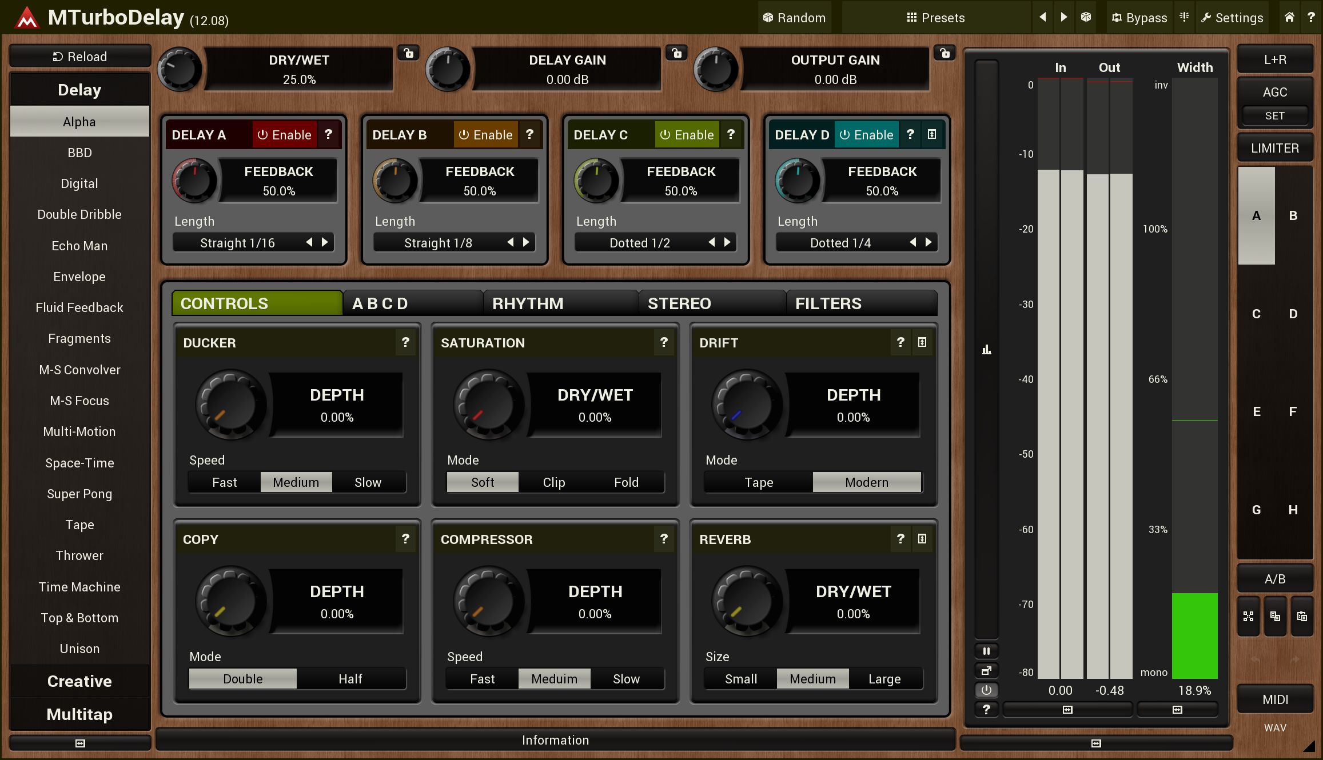The height and width of the screenshot is (760, 1323).
Task: Open DELAY A help question mark
Action: [x=328, y=134]
